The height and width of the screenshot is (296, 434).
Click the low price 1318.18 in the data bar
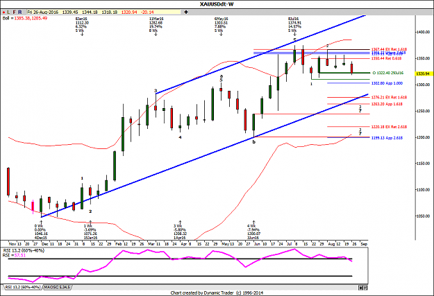point(110,12)
